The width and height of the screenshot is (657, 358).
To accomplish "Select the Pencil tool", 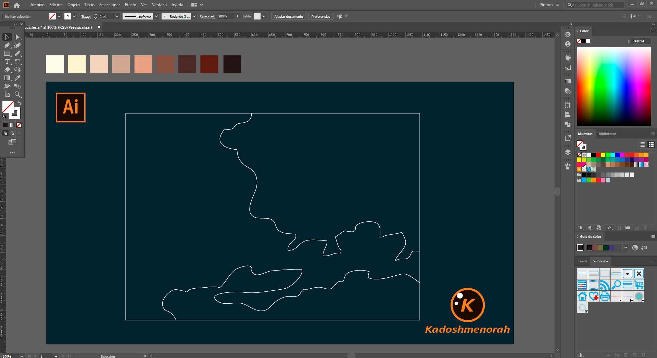I will [17, 53].
